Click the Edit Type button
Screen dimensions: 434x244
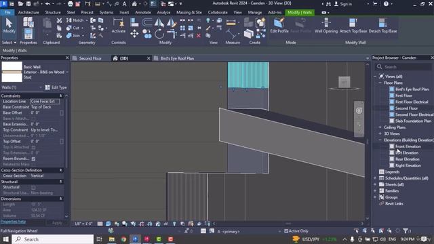[x=56, y=87]
